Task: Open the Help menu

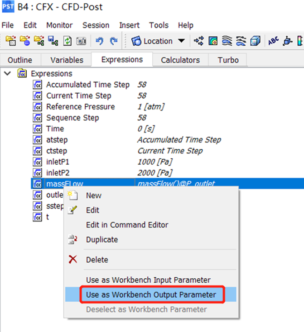Action: pyautogui.click(x=185, y=25)
